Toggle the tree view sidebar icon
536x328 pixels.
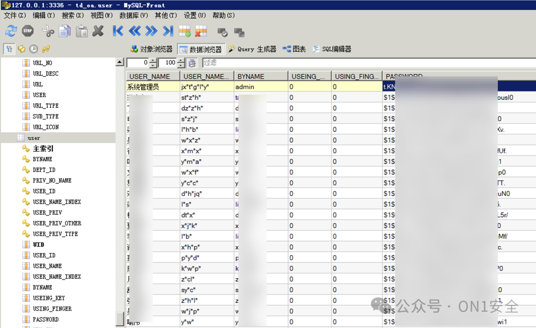tap(9, 49)
